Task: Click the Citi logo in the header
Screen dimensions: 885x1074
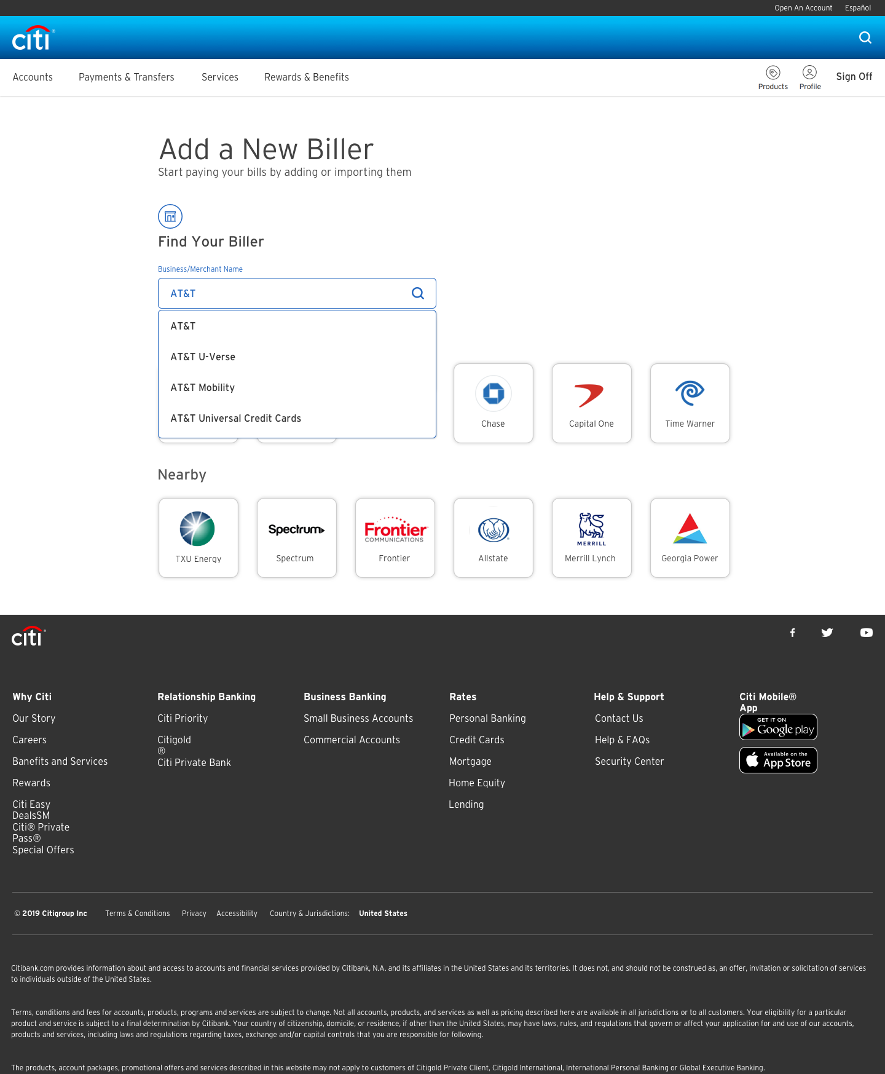Action: (33, 38)
